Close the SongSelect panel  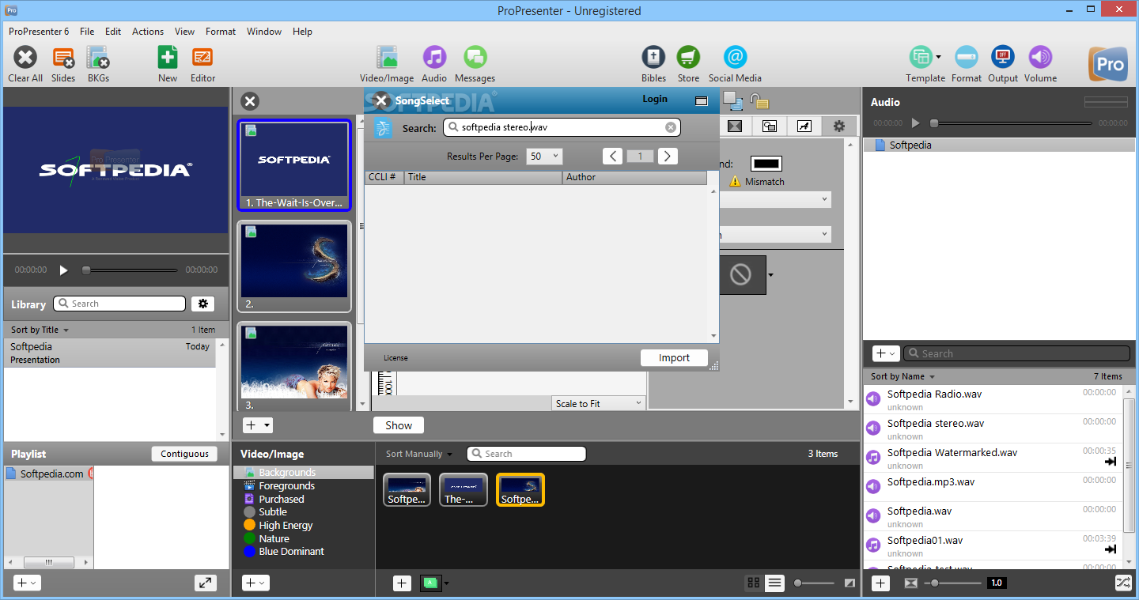[x=381, y=100]
